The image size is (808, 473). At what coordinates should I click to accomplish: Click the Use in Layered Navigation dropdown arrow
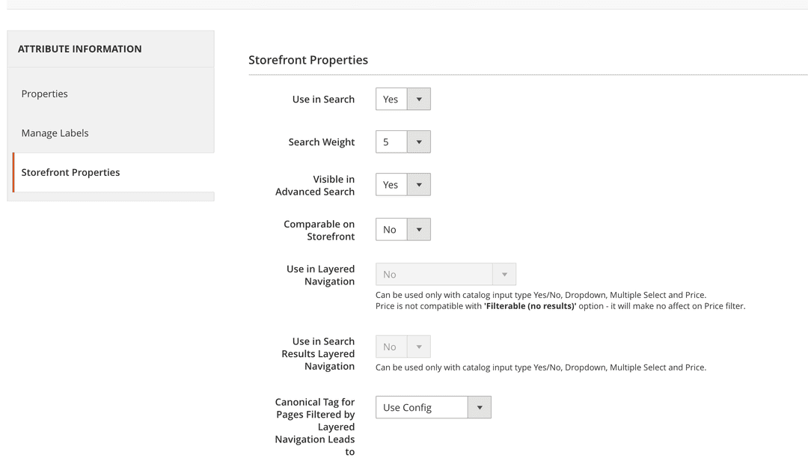(505, 274)
